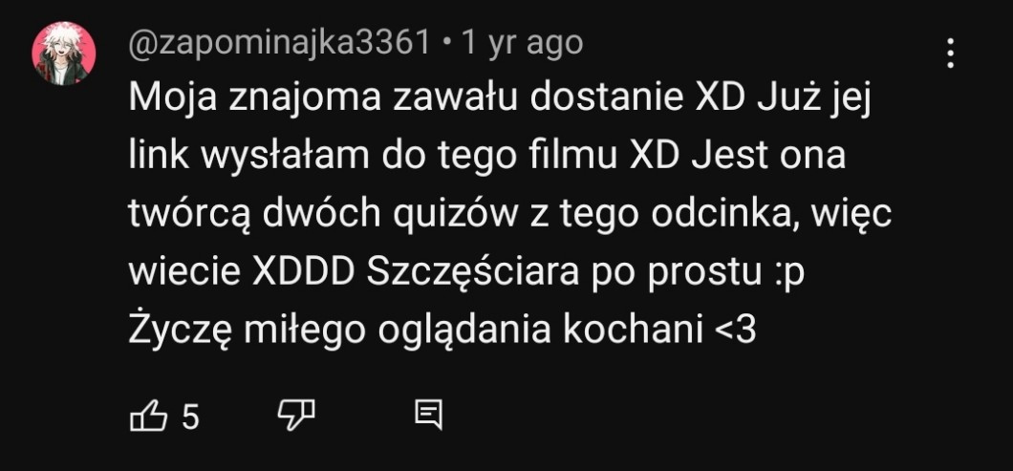Click the word 'XDDD' in the comment

[x=304, y=272]
